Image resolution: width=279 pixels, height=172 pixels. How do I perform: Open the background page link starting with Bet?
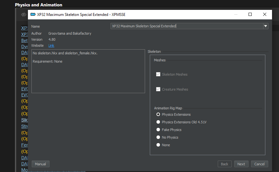coord(24,40)
